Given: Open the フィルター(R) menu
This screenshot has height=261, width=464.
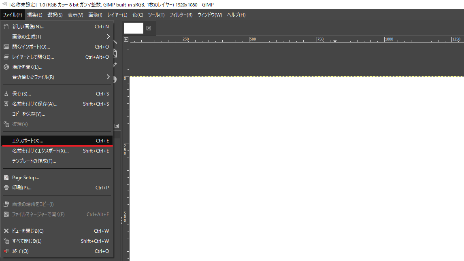Looking at the screenshot, I should point(181,15).
